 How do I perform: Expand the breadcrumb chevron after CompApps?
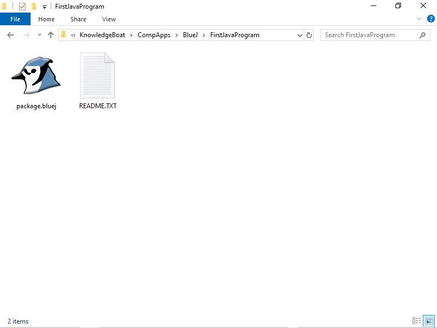(x=176, y=35)
